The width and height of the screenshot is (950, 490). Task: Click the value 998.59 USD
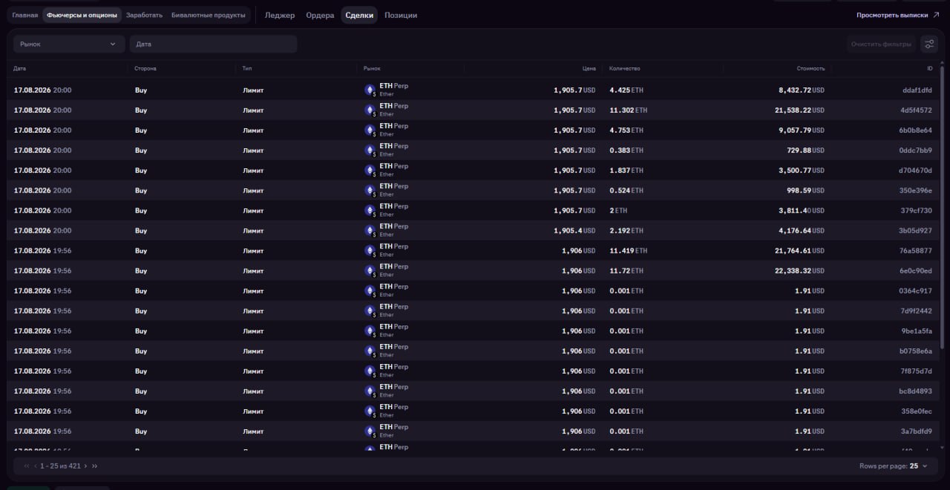pos(807,191)
